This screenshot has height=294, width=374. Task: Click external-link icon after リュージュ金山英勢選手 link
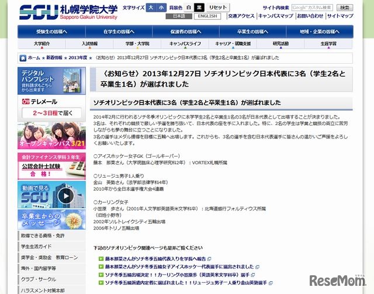pyautogui.click(x=270, y=283)
